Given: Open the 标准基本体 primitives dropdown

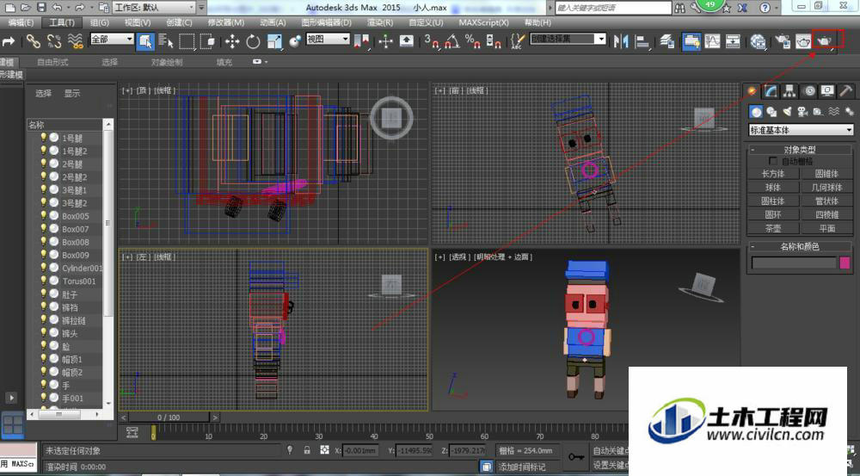Looking at the screenshot, I should [x=801, y=130].
